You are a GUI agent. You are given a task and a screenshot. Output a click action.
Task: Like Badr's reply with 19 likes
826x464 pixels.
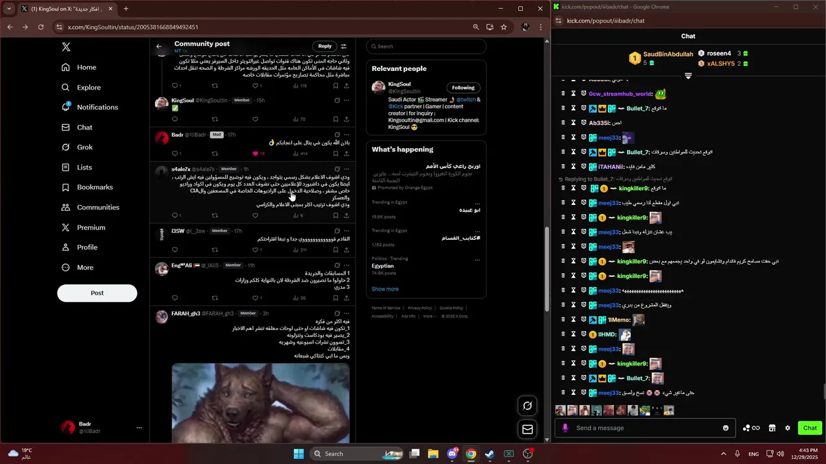coord(256,153)
